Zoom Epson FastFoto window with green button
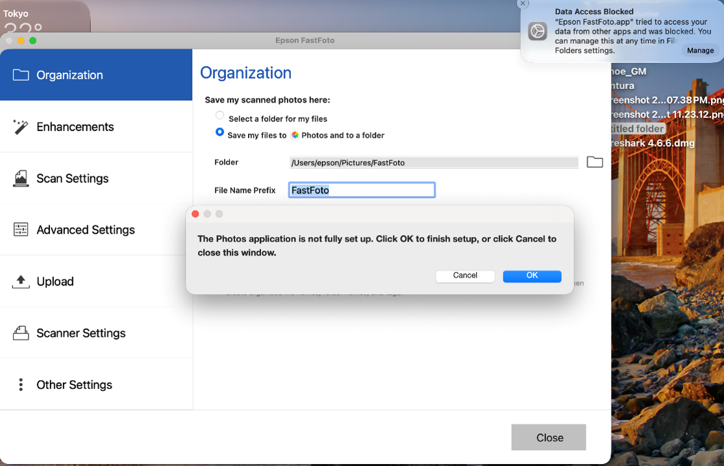 (32, 41)
